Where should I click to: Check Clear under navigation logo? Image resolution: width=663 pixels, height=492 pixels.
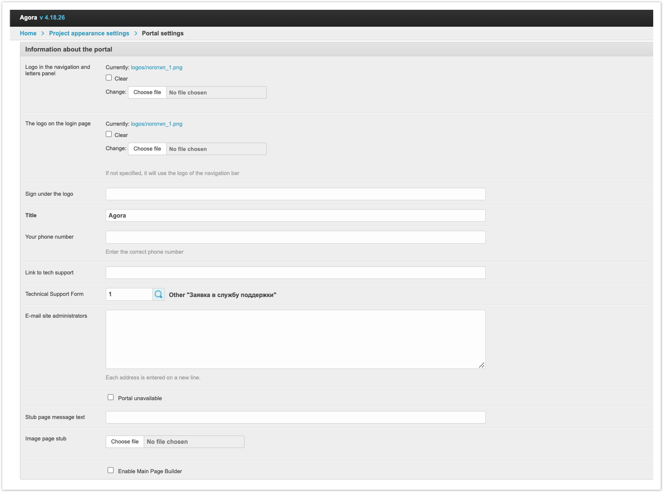pos(109,78)
